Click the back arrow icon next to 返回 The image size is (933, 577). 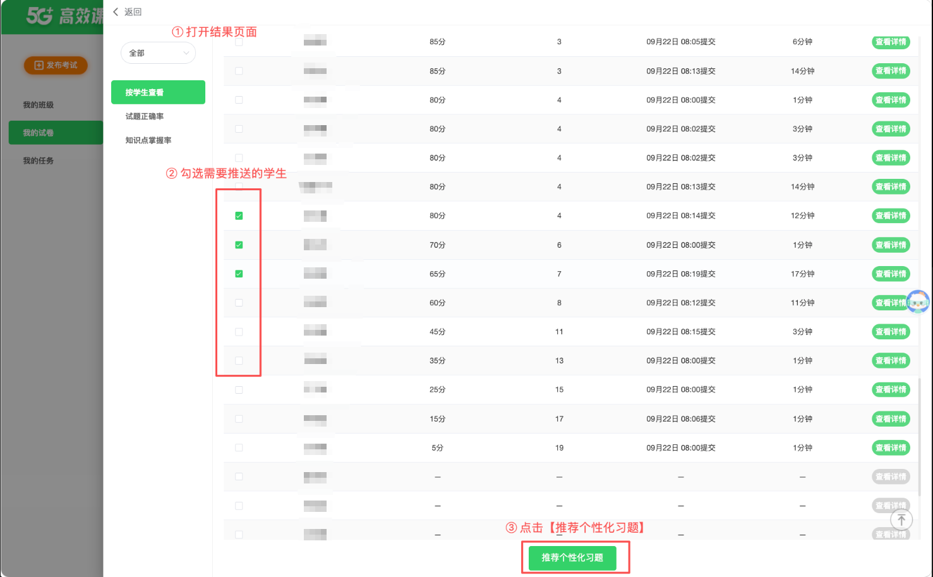click(116, 12)
